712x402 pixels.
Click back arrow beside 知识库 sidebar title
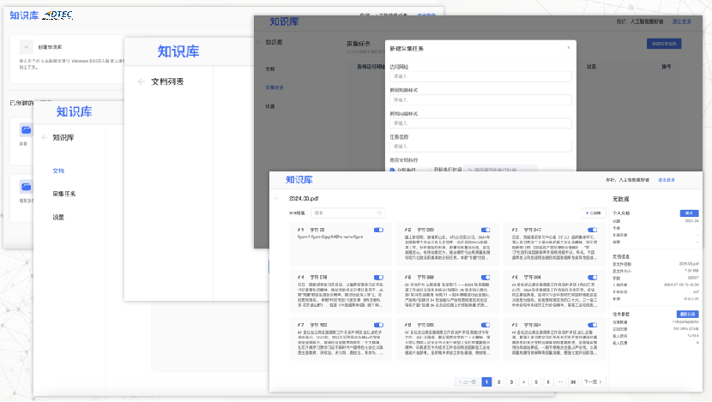coord(44,137)
